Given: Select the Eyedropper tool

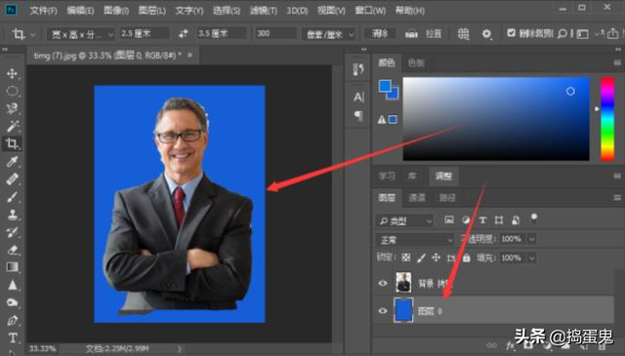Looking at the screenshot, I should click(12, 161).
